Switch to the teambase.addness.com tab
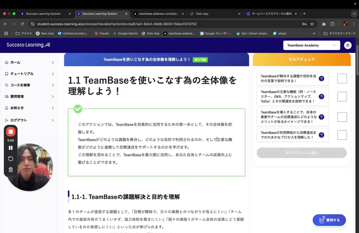359x233 pixels. click(x=159, y=14)
